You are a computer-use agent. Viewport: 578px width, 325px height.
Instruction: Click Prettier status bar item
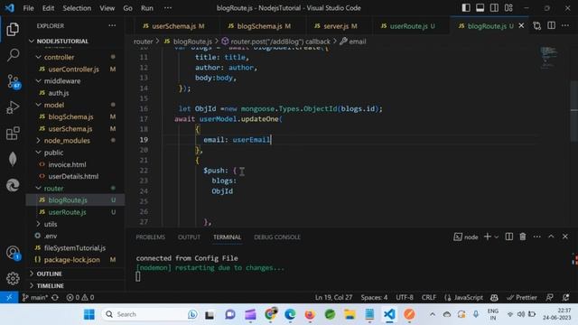pos(521,297)
